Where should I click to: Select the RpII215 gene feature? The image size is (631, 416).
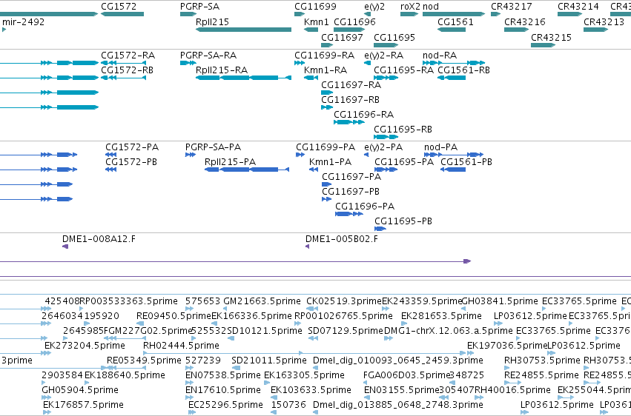tap(243, 30)
